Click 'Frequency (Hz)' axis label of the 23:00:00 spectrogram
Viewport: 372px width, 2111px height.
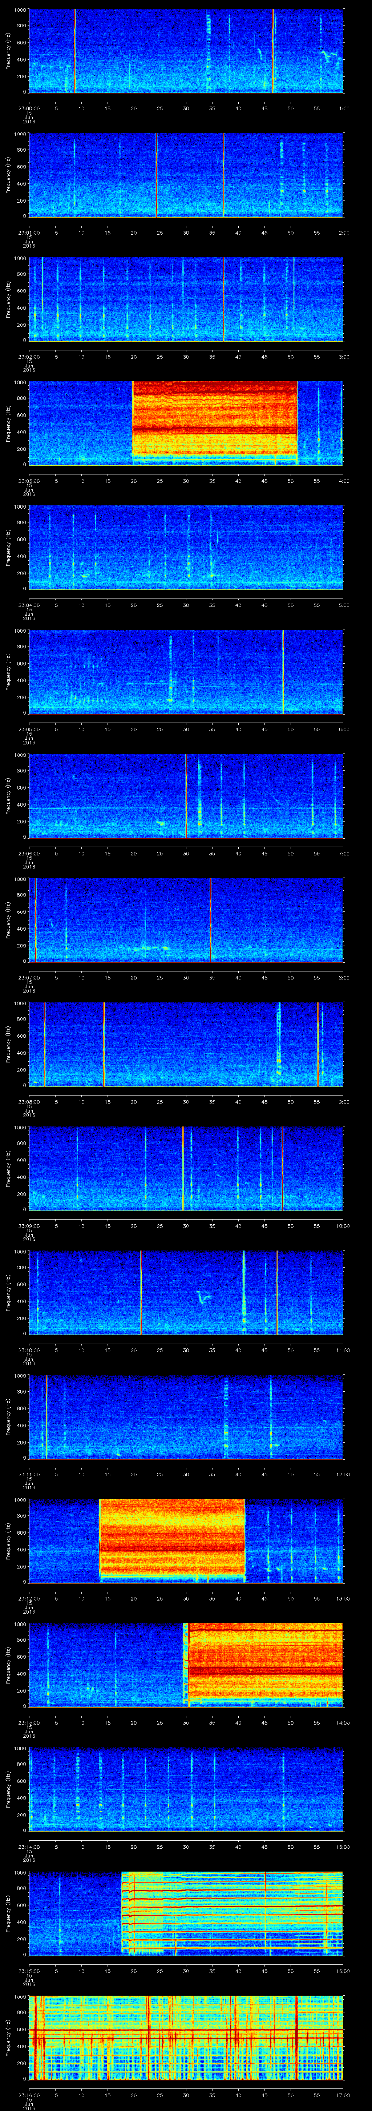click(x=8, y=51)
